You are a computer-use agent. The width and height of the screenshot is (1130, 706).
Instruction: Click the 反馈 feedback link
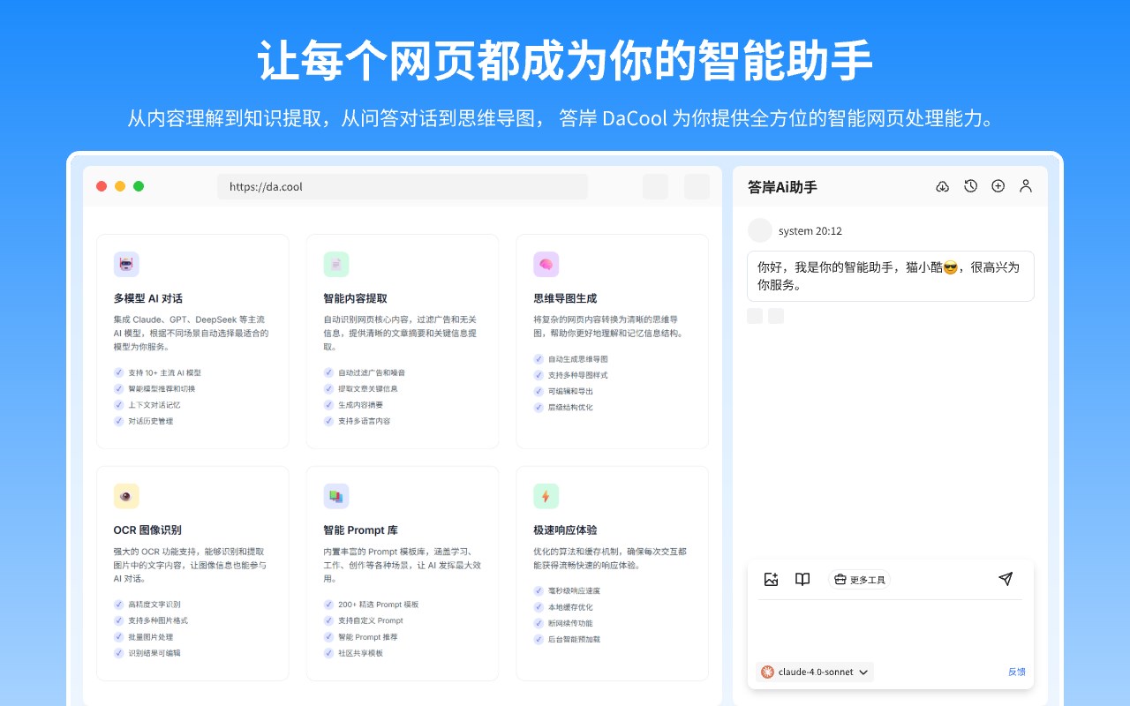tap(1017, 672)
